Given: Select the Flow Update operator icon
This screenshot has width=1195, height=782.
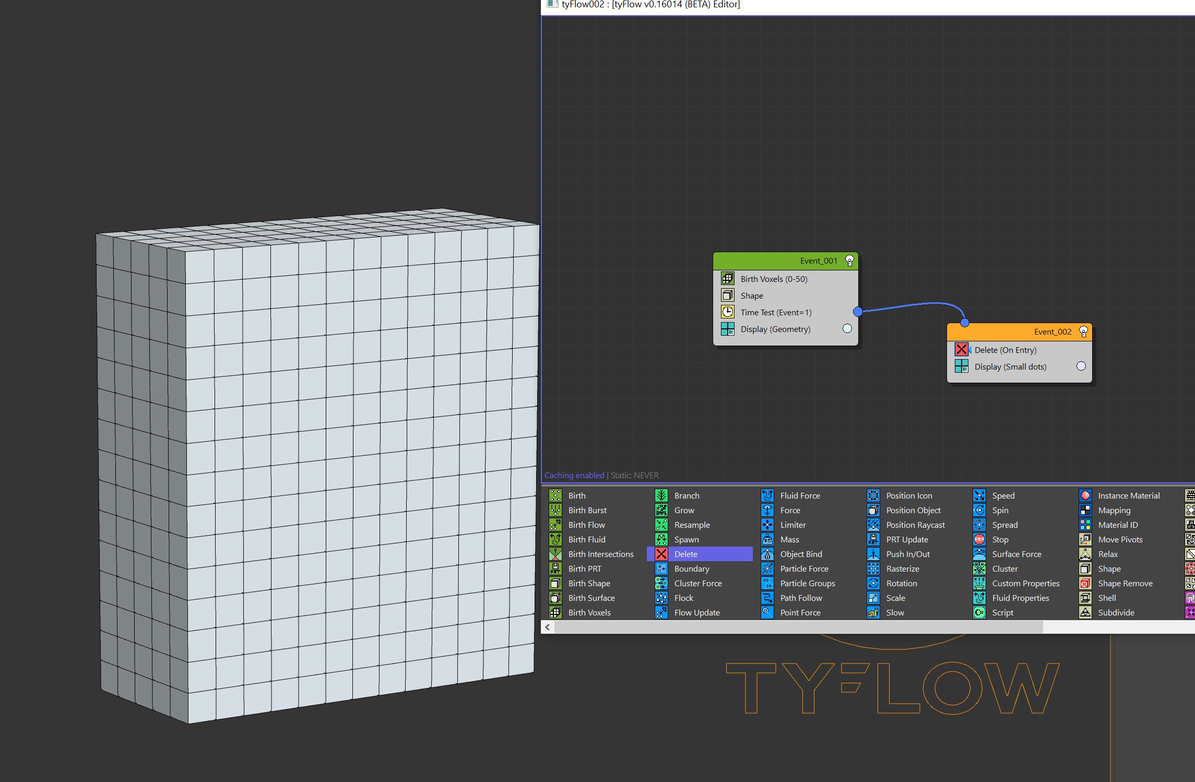Looking at the screenshot, I should (661, 612).
